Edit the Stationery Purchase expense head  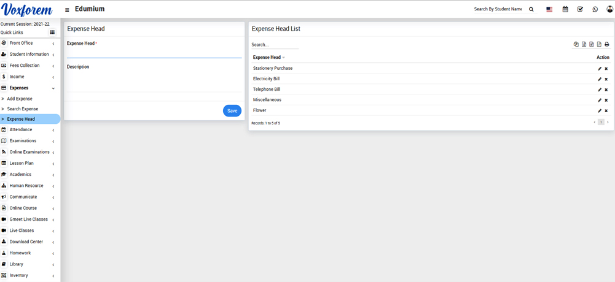click(600, 69)
